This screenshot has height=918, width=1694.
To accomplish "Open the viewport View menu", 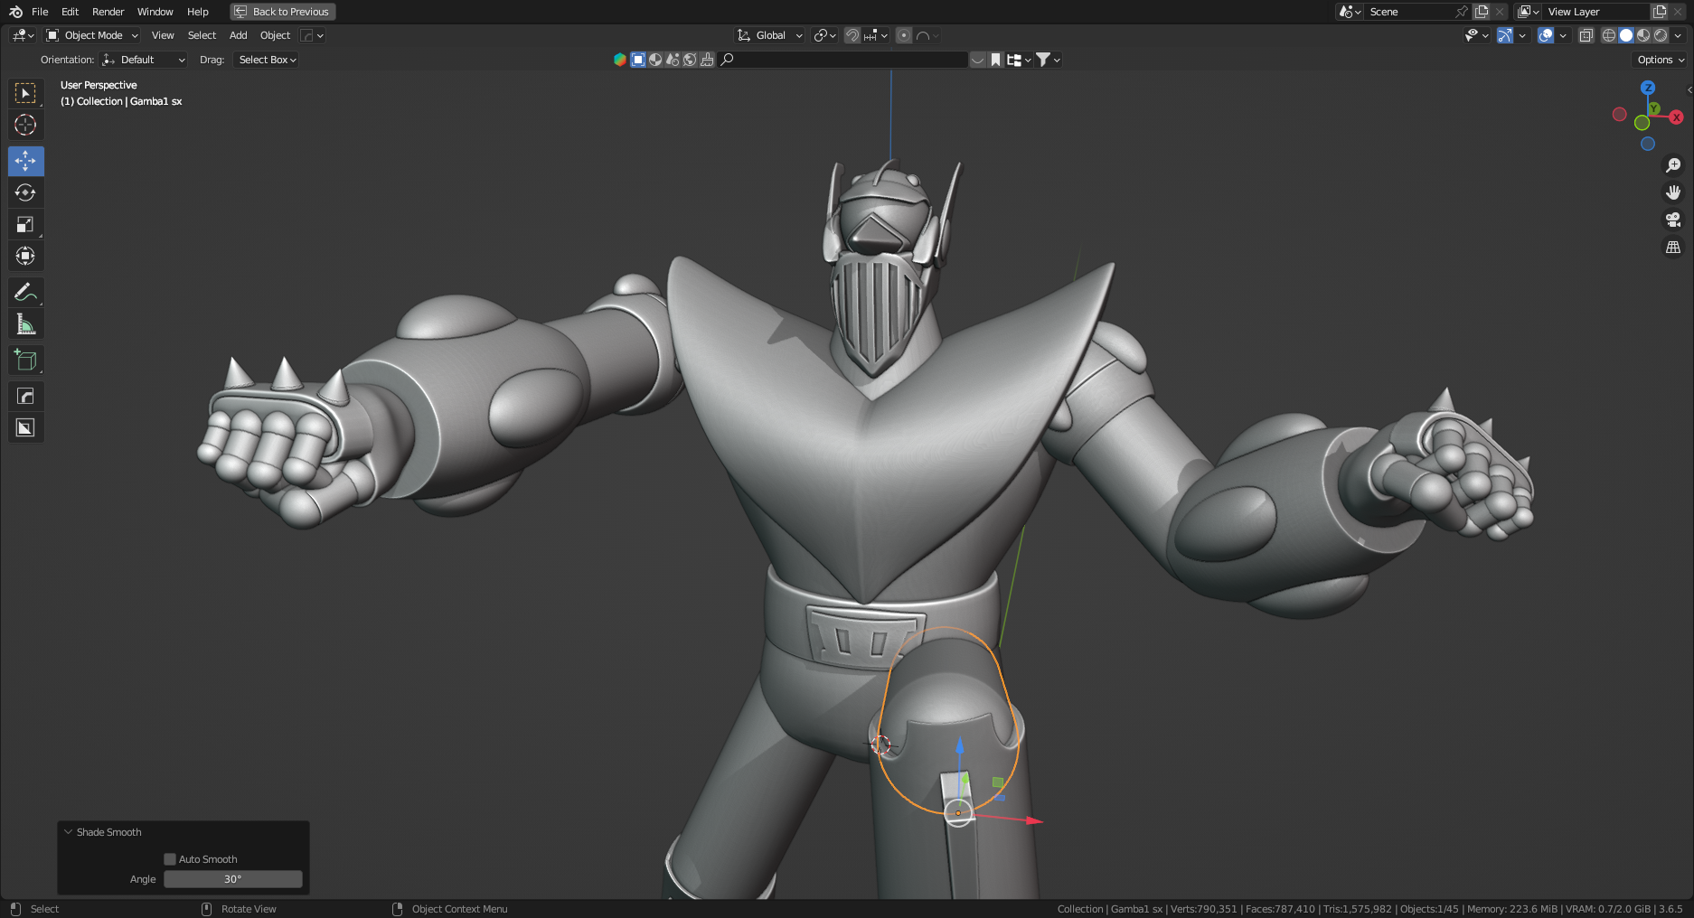I will point(163,35).
